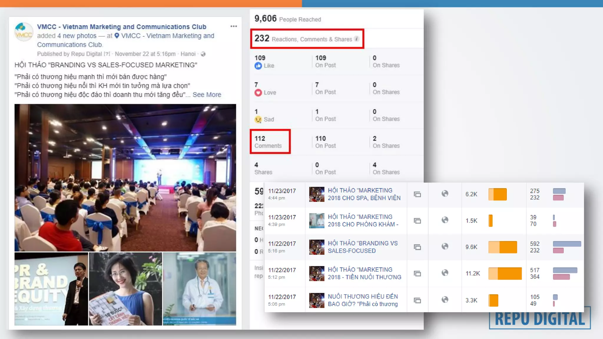Click the VMCC page profile logo
The image size is (603, 339).
coord(24,32)
